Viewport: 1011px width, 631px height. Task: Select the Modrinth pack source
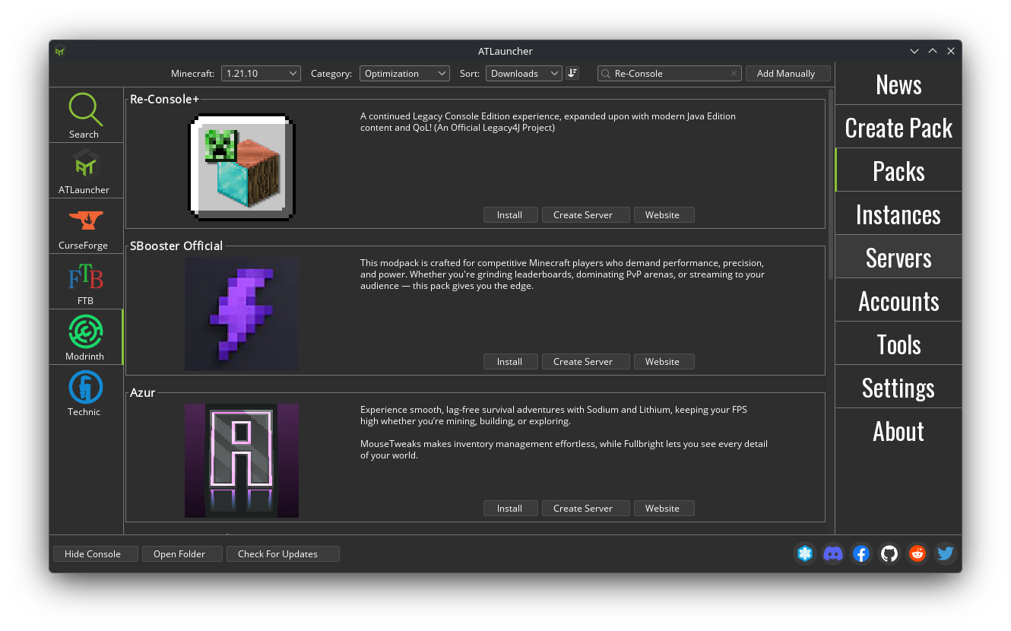(x=85, y=336)
